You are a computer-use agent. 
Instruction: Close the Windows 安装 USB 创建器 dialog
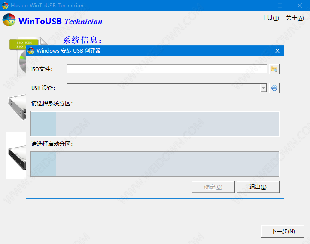(277, 51)
